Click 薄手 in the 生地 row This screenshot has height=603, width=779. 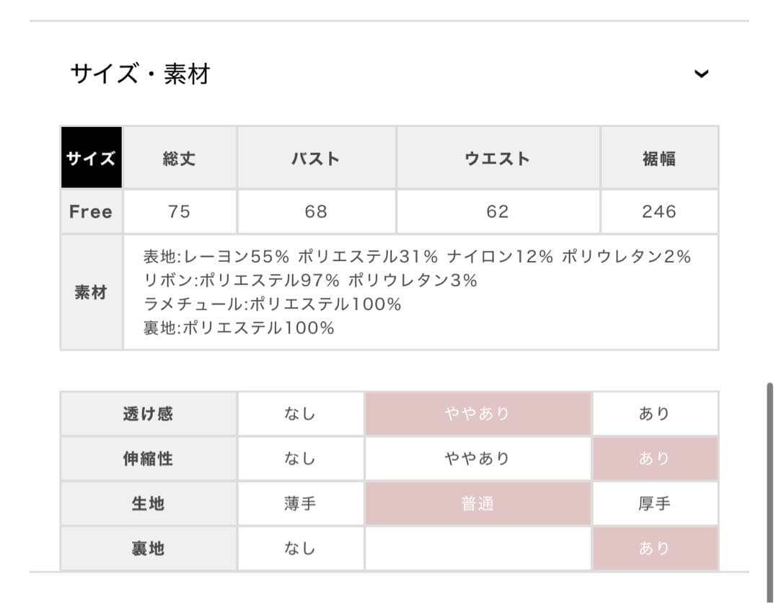click(300, 503)
